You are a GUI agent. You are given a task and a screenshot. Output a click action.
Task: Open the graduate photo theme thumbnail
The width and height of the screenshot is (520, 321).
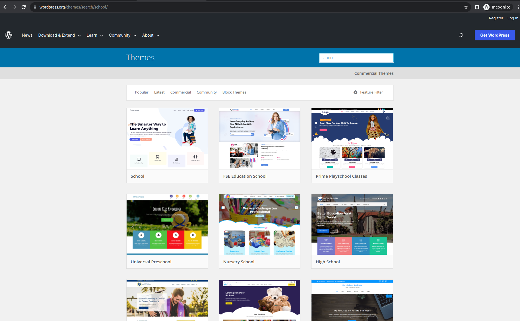pos(167,300)
